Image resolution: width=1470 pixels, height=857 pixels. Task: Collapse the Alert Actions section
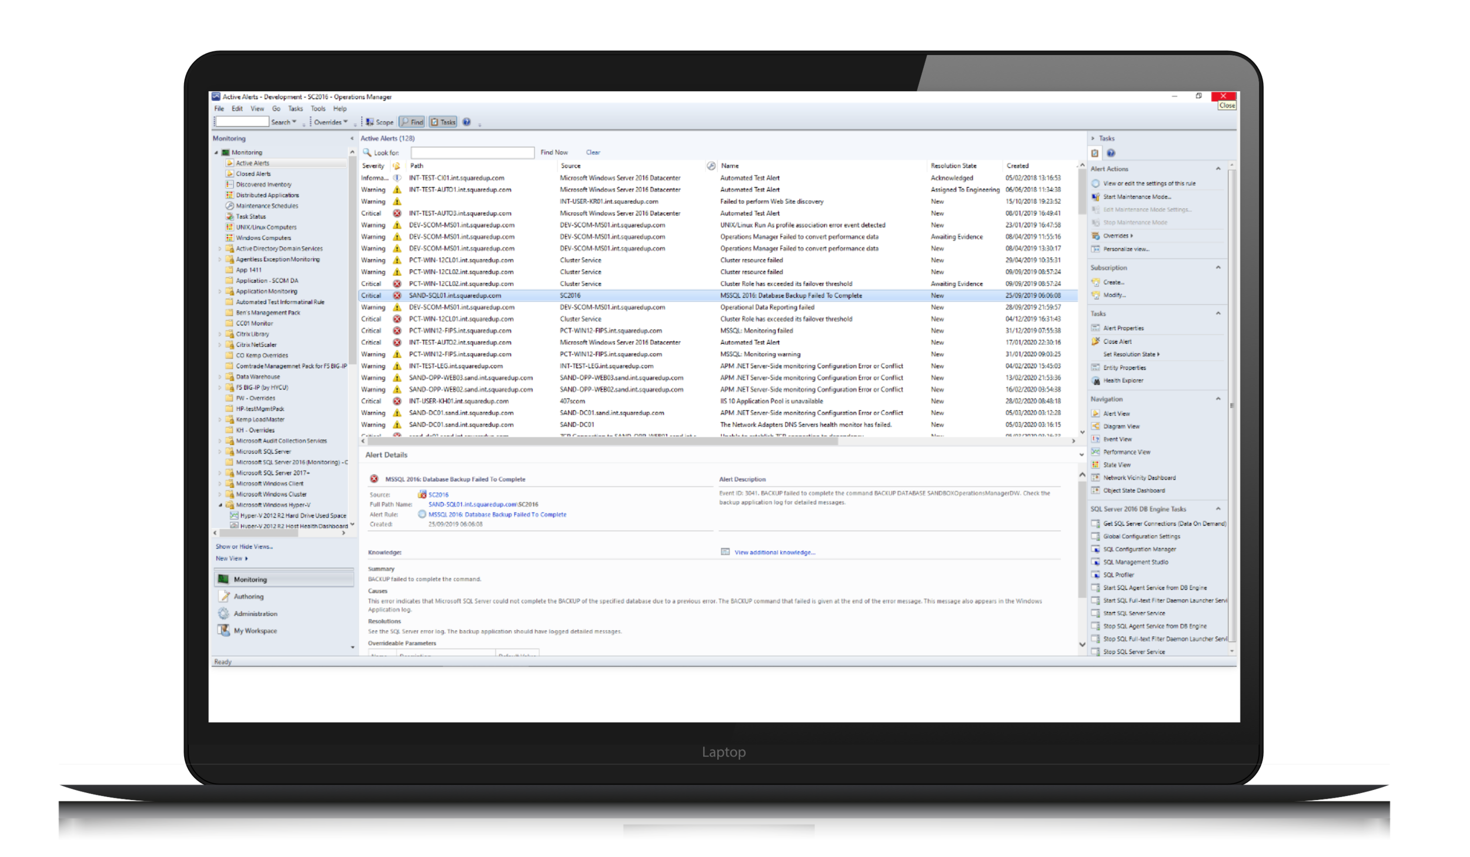point(1218,169)
